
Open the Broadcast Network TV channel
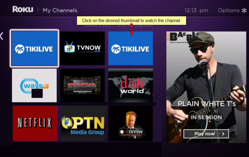click(83, 85)
